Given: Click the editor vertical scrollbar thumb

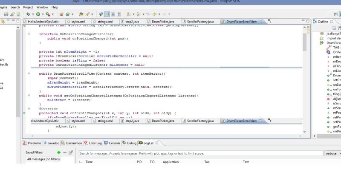Looking at the screenshot, I should (x=304, y=42).
